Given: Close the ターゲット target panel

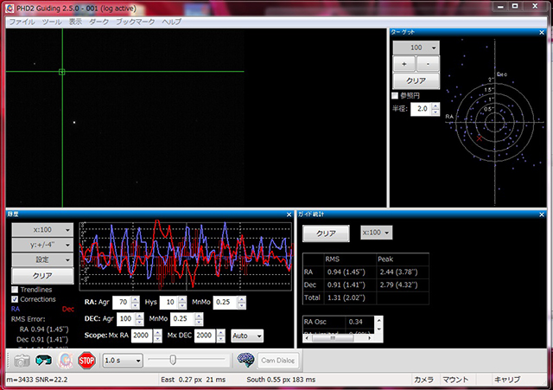Looking at the screenshot, I should point(542,33).
